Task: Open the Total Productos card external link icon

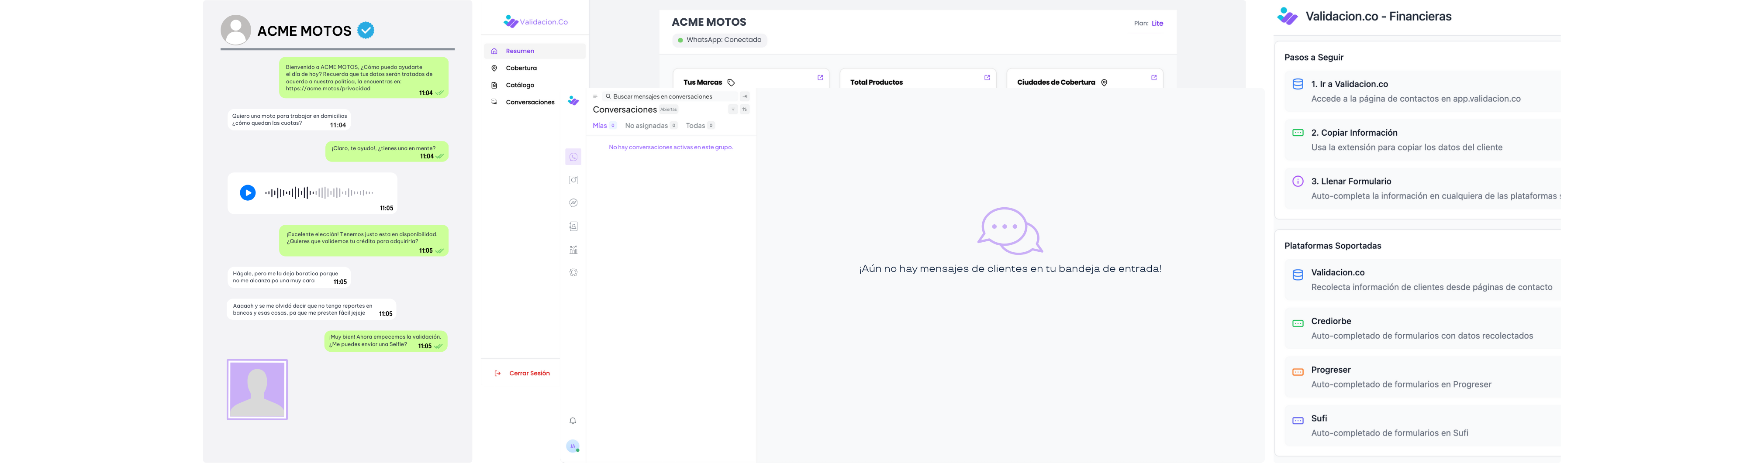Action: [987, 78]
